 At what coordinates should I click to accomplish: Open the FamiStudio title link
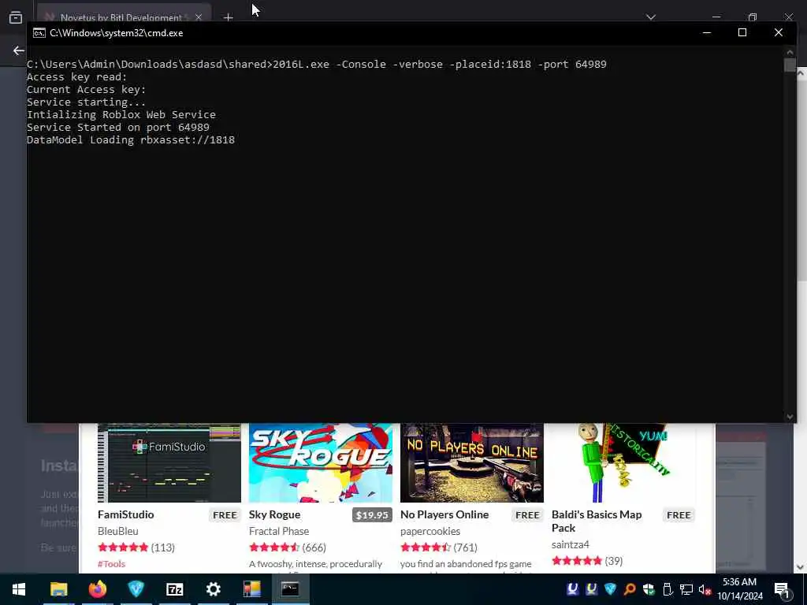point(125,514)
